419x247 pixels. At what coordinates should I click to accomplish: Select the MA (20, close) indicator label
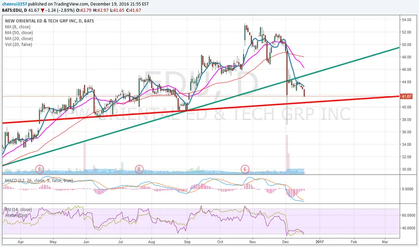(19, 39)
